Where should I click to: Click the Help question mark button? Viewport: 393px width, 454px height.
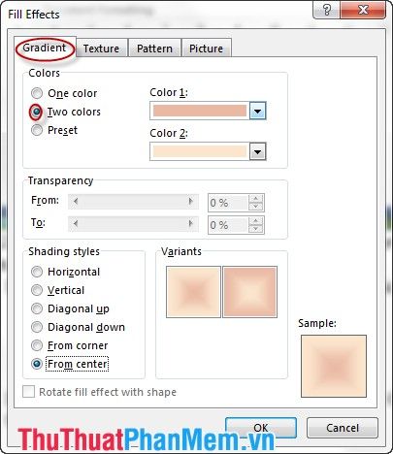tap(326, 10)
